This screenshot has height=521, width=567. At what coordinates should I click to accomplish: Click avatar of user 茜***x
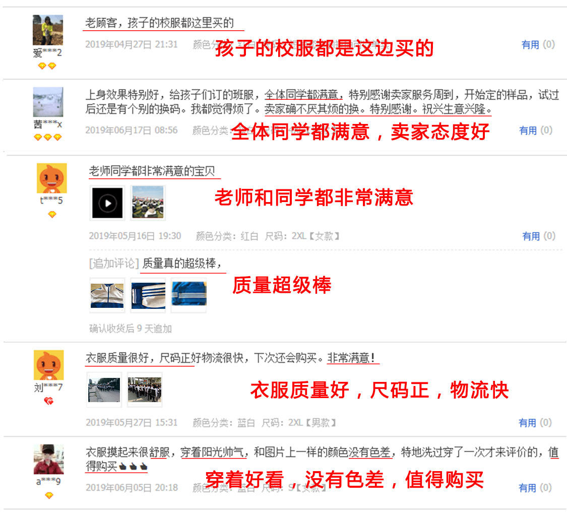point(48,102)
